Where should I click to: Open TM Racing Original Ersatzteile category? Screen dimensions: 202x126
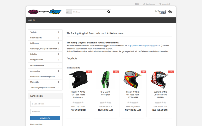[x=45, y=88]
